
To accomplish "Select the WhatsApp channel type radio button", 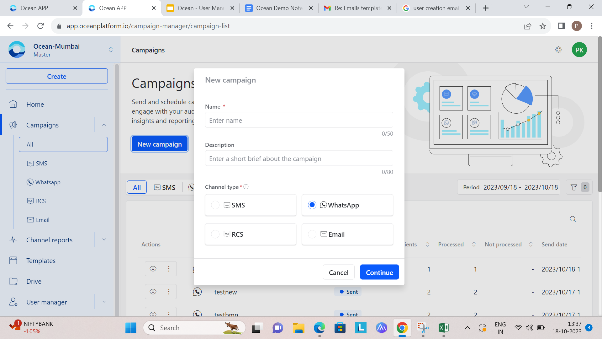I will (312, 205).
